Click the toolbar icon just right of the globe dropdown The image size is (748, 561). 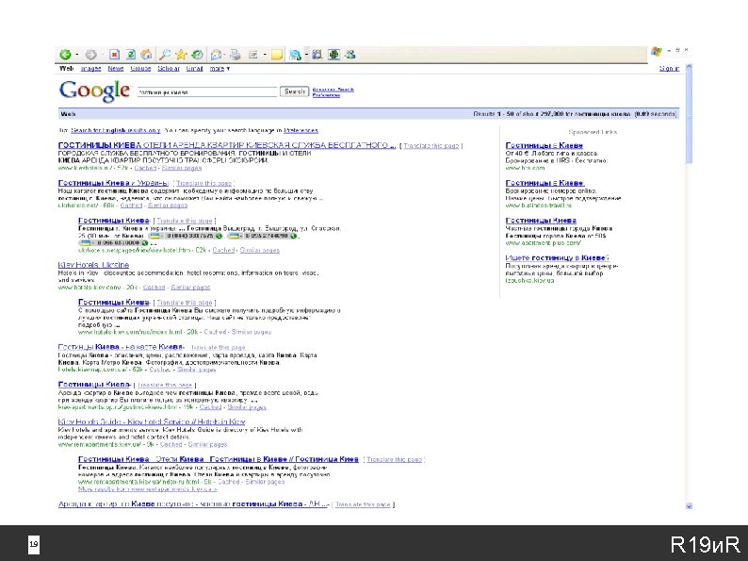[317, 55]
